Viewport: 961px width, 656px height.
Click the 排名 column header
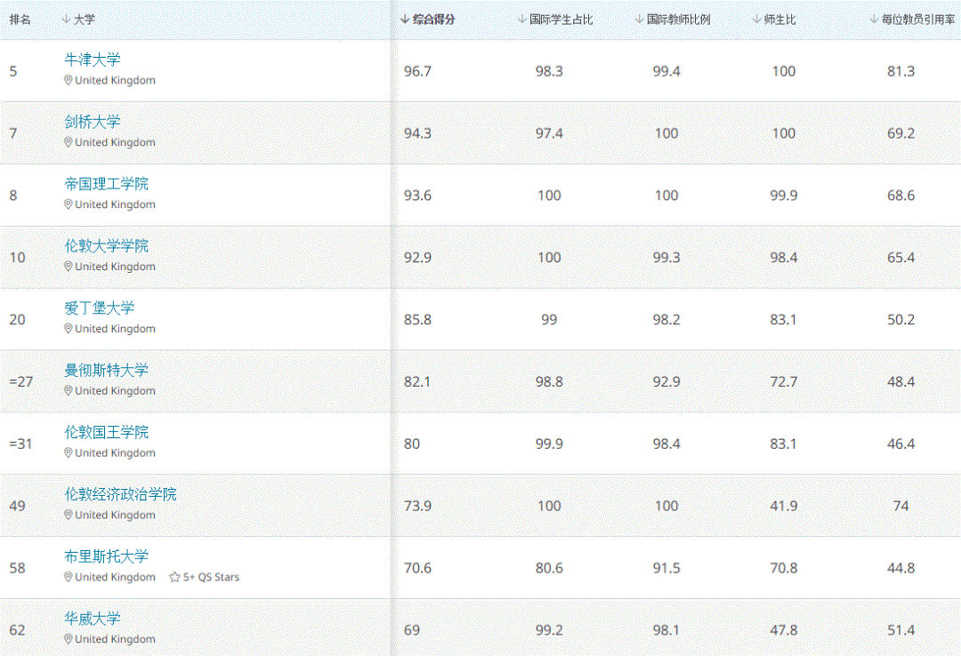(x=20, y=20)
